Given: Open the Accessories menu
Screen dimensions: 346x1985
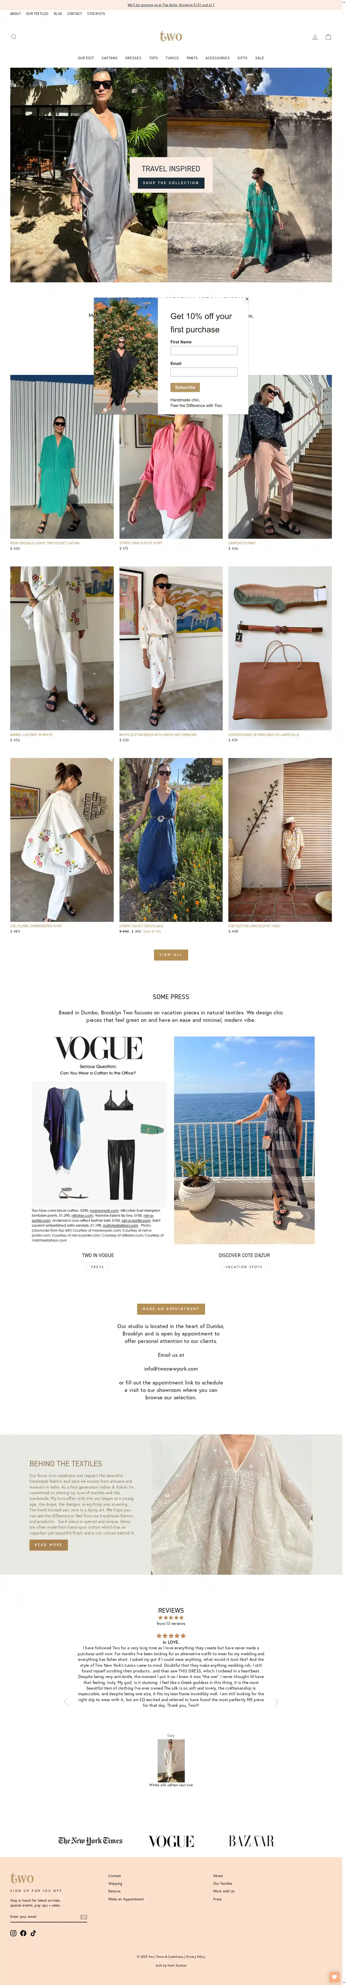Looking at the screenshot, I should pyautogui.click(x=217, y=58).
